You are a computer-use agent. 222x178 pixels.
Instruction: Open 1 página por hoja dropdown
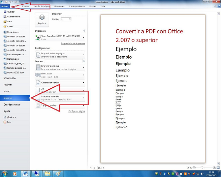[x=60, y=106]
